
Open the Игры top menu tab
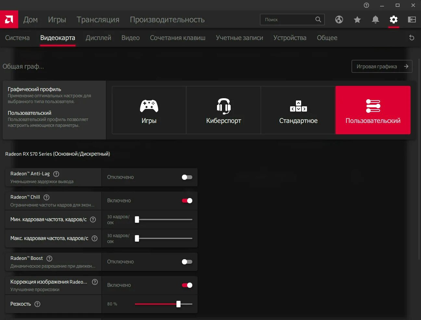(57, 20)
